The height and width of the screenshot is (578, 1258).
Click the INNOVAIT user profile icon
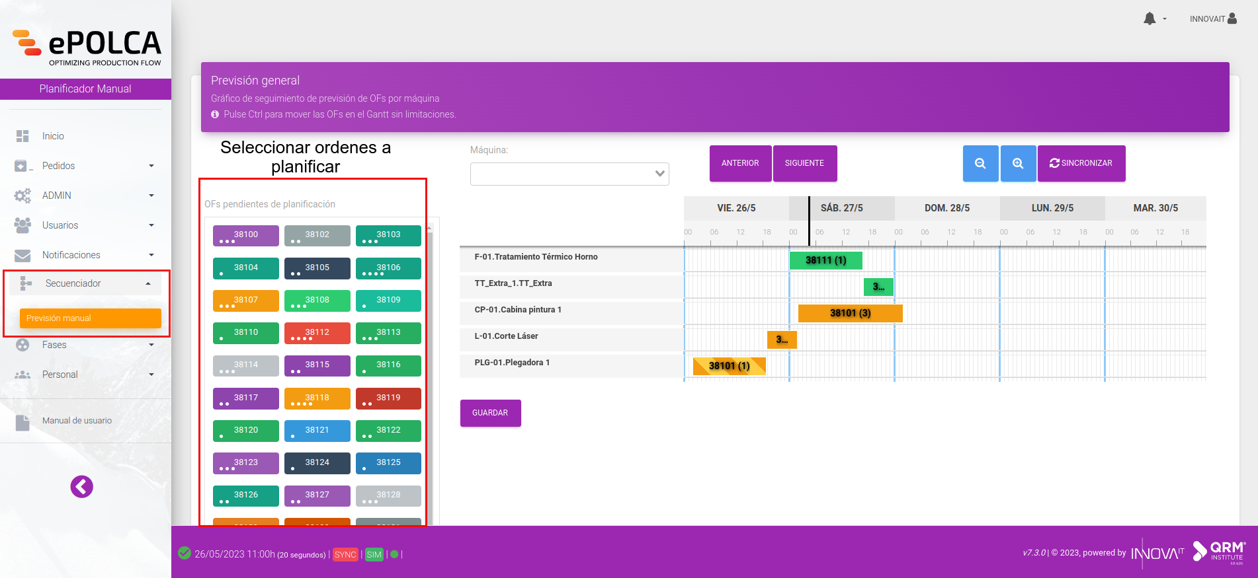point(1232,18)
